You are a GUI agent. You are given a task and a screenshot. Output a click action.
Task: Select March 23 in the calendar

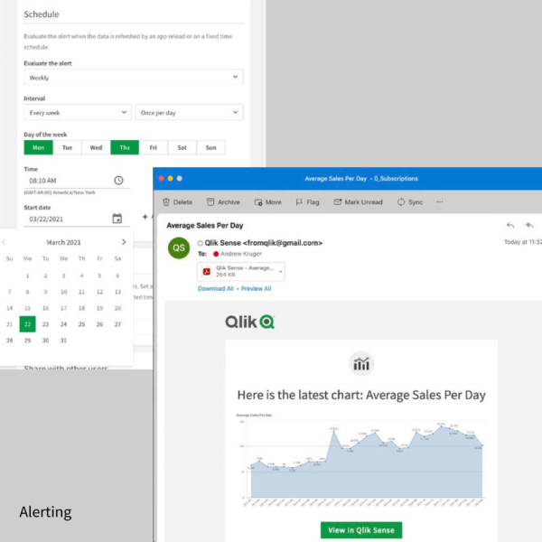[x=46, y=324]
